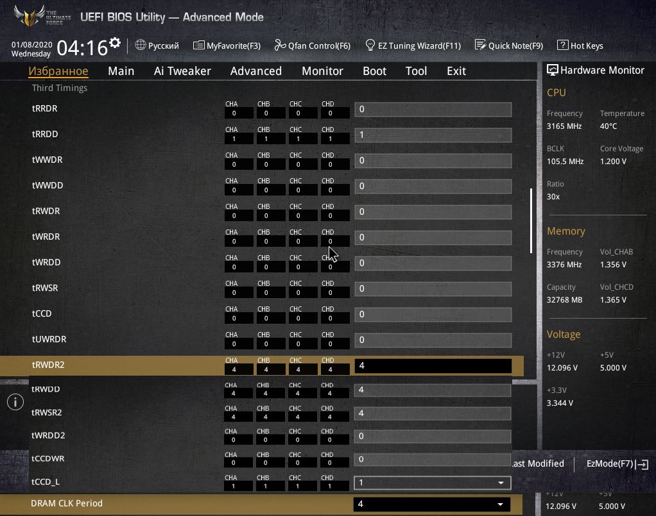Viewport: 656px width, 516px height.
Task: Select the tRWDR2 row label
Action: [x=48, y=365]
